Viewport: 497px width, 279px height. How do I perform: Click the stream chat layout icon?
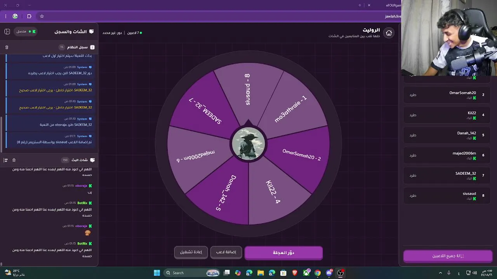coord(5,160)
